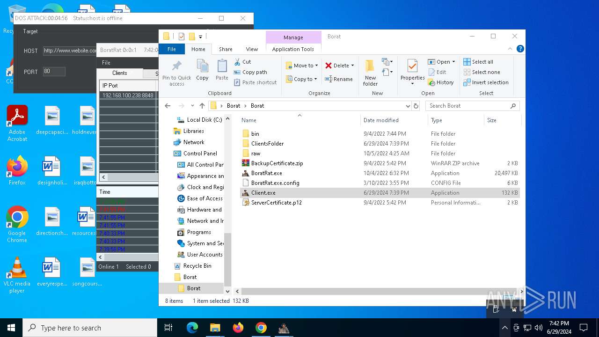Open File menu in BoratRat window
The height and width of the screenshot is (337, 599).
(106, 63)
